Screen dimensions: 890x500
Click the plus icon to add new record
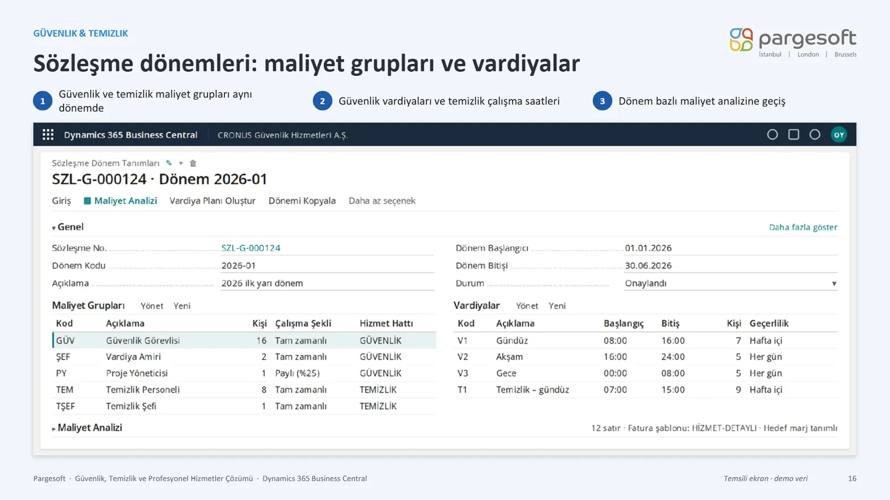pos(181,163)
